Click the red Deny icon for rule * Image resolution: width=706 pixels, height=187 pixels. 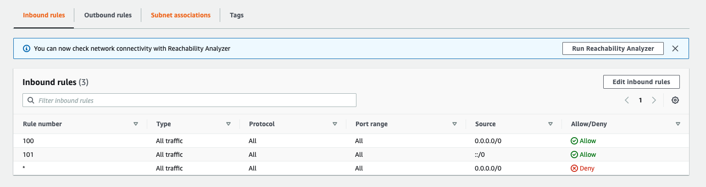pos(574,168)
